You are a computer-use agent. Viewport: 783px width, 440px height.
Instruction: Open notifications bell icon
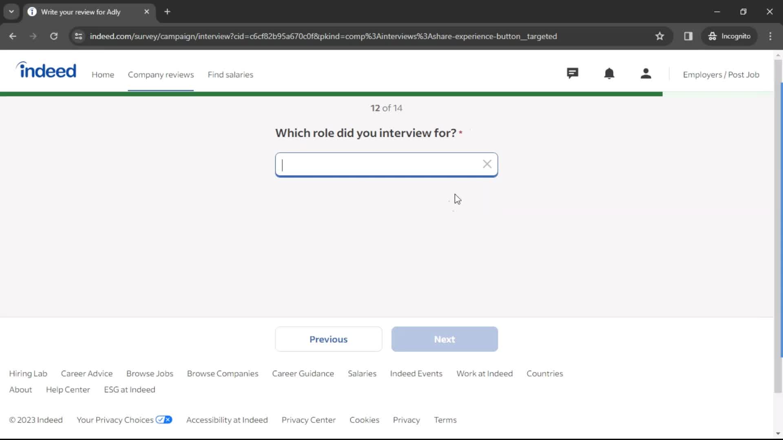pyautogui.click(x=609, y=74)
